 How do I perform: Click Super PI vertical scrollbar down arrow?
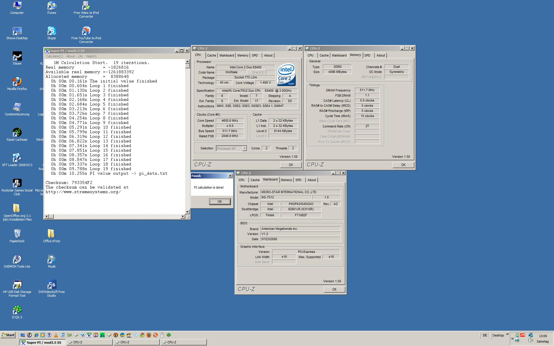pos(187,212)
